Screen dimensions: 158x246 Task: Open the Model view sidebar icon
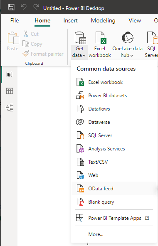[x=10, y=108]
